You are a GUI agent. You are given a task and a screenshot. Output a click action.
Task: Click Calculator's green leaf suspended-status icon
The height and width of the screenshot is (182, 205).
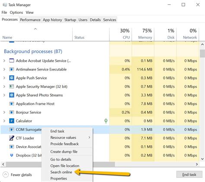point(106,121)
